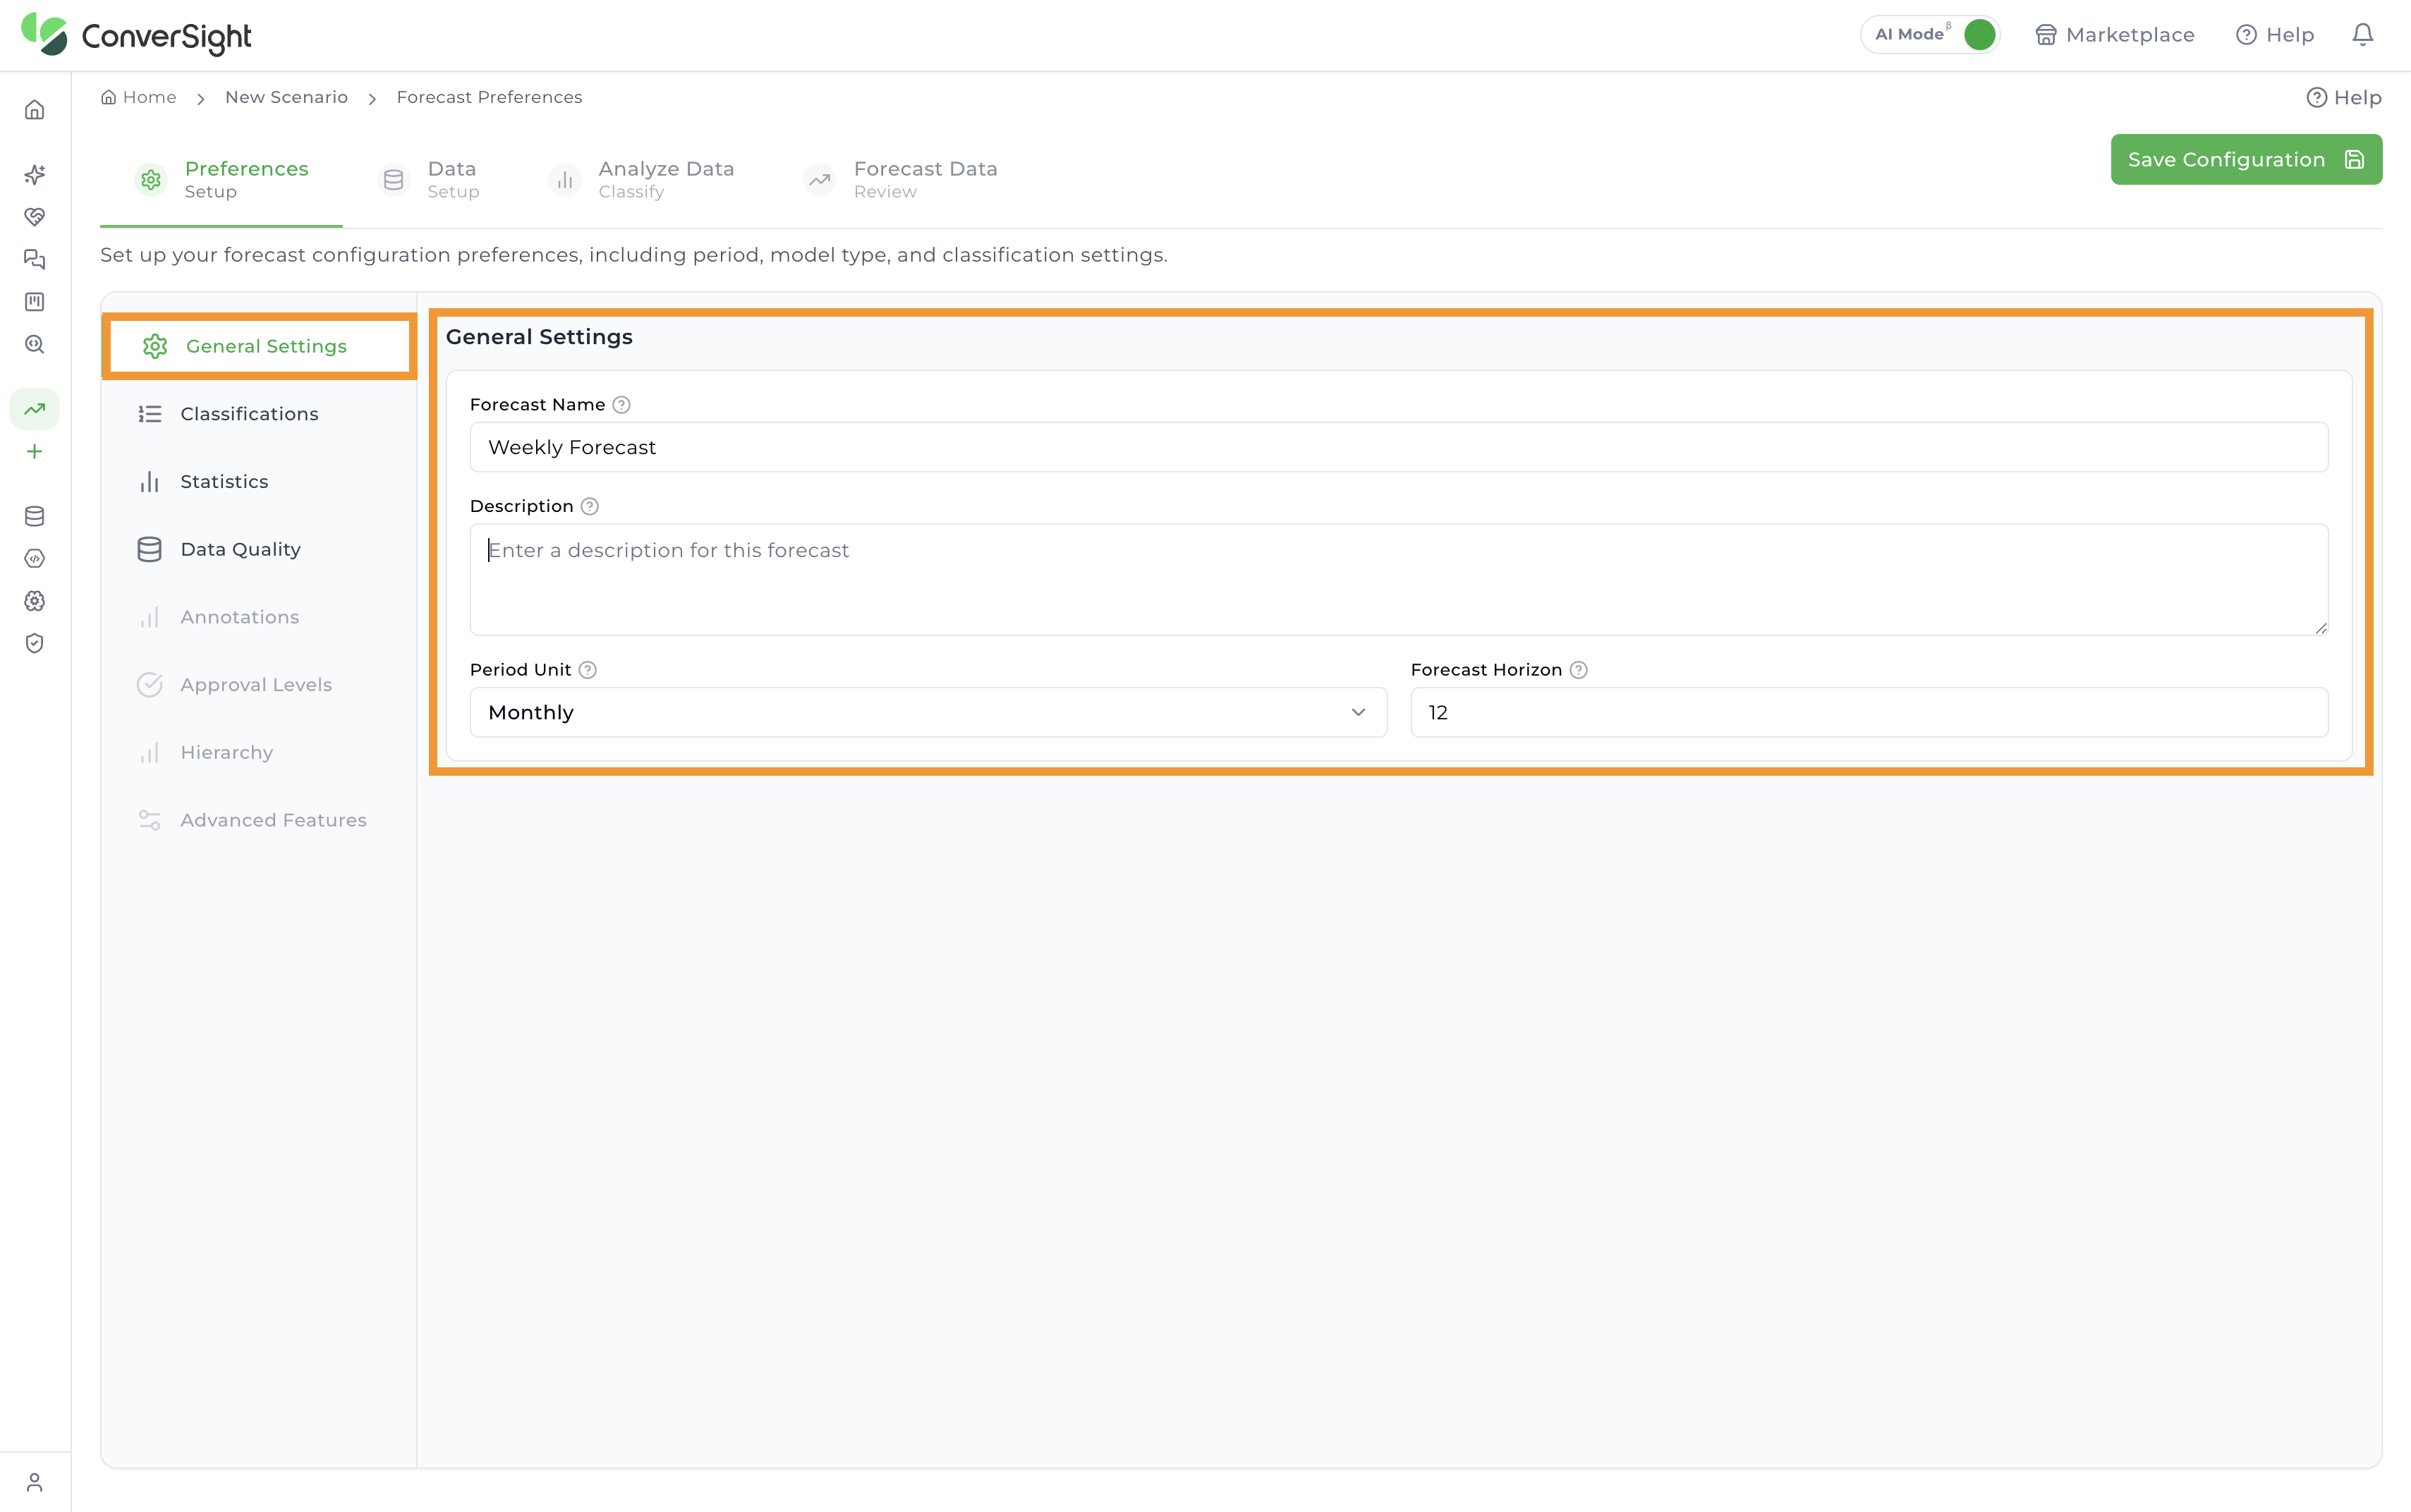
Task: Click the Forecast Horizon help tooltip icon
Action: pos(1579,670)
